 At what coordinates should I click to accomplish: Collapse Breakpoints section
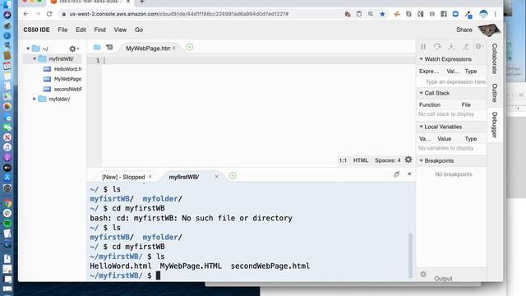pyautogui.click(x=422, y=161)
